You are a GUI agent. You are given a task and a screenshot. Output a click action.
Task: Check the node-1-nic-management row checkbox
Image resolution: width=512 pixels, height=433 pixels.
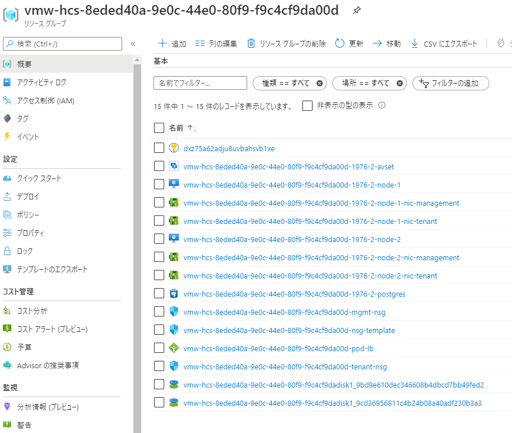tap(159, 202)
